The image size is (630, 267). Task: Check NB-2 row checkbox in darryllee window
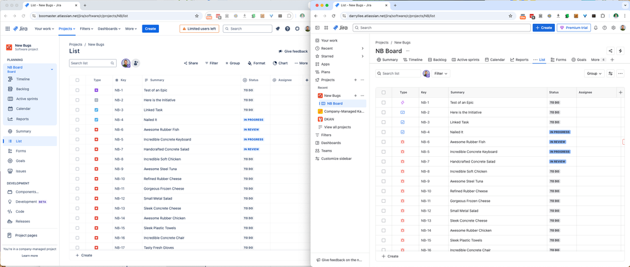pyautogui.click(x=383, y=113)
